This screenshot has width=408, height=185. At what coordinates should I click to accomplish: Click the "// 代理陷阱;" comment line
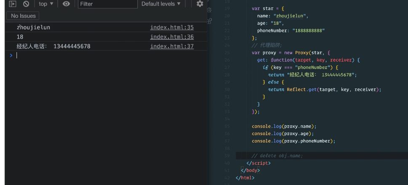[x=267, y=45]
